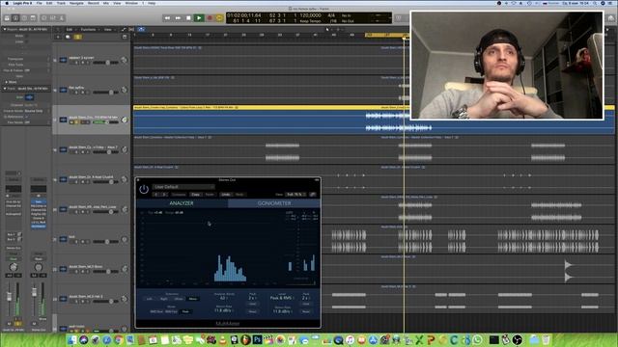
Task: Open the Editors scissors button
Action: tap(62, 18)
